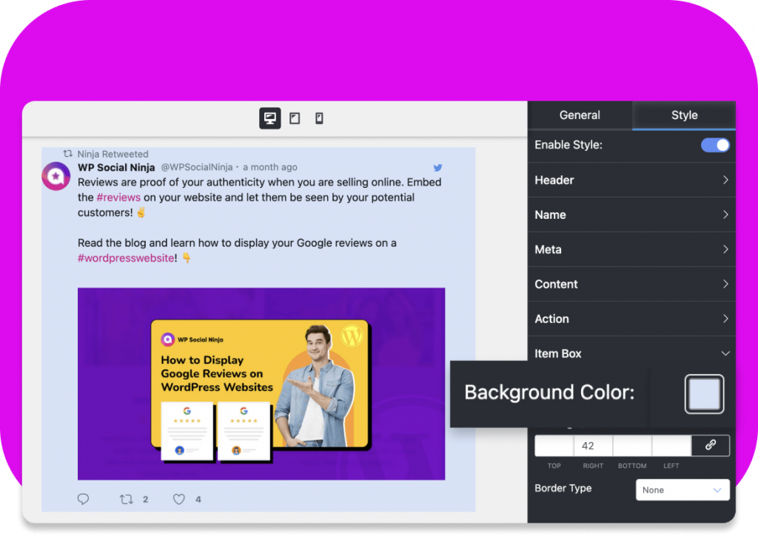Switch to mobile preview mode
This screenshot has height=536, width=758.
(x=319, y=118)
